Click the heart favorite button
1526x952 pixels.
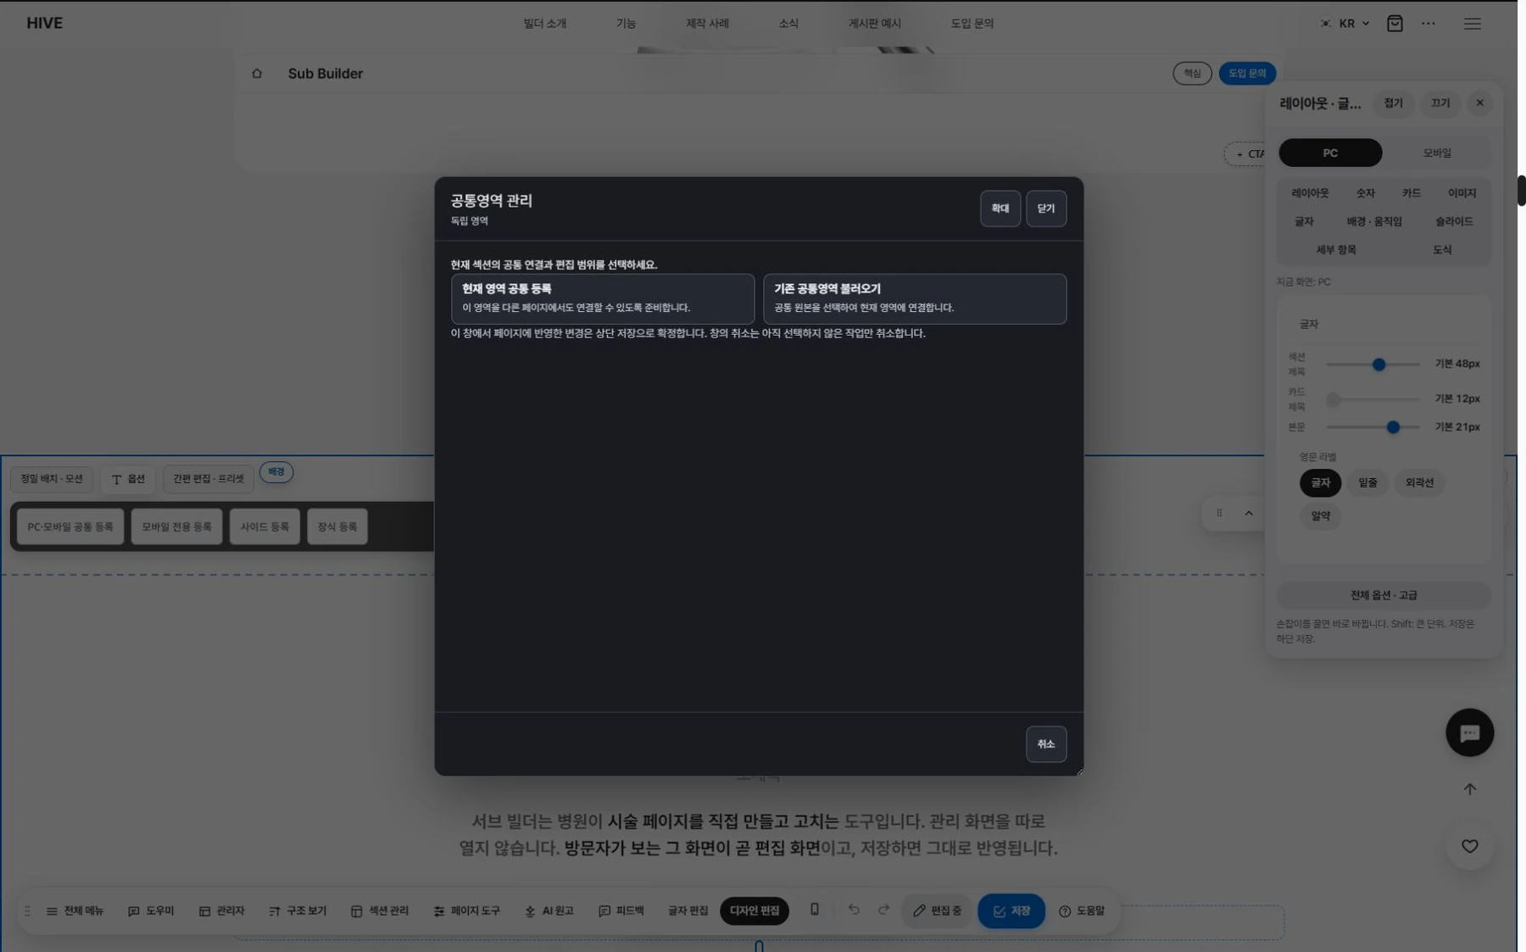point(1469,846)
